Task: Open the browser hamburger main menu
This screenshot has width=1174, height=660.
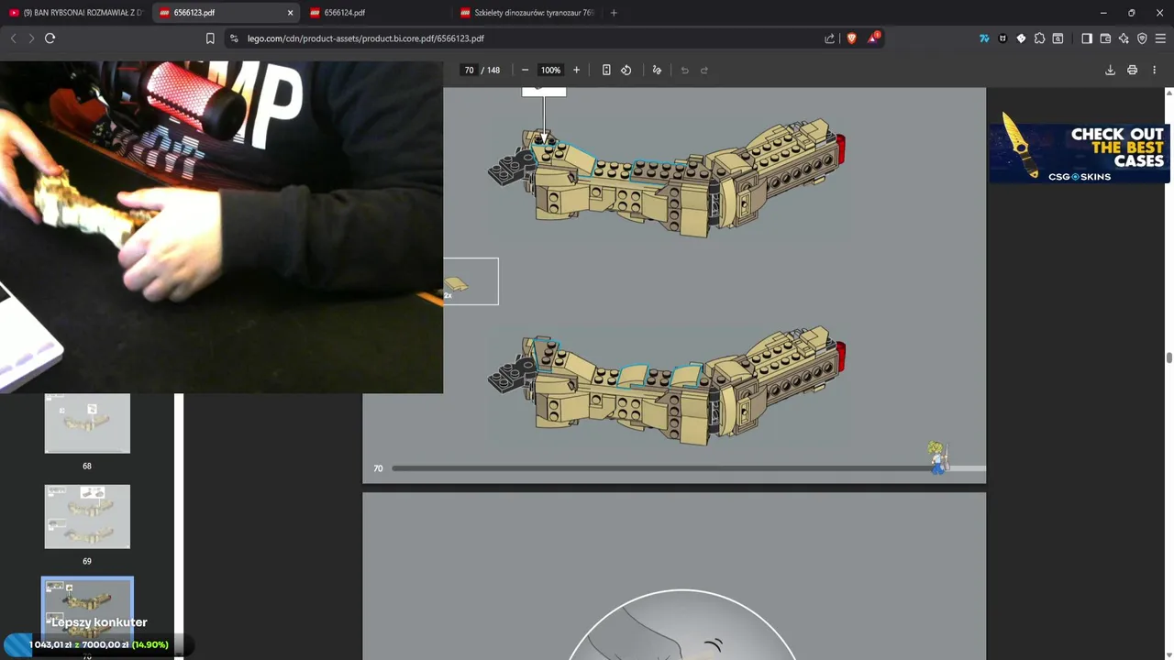Action: 1160,38
